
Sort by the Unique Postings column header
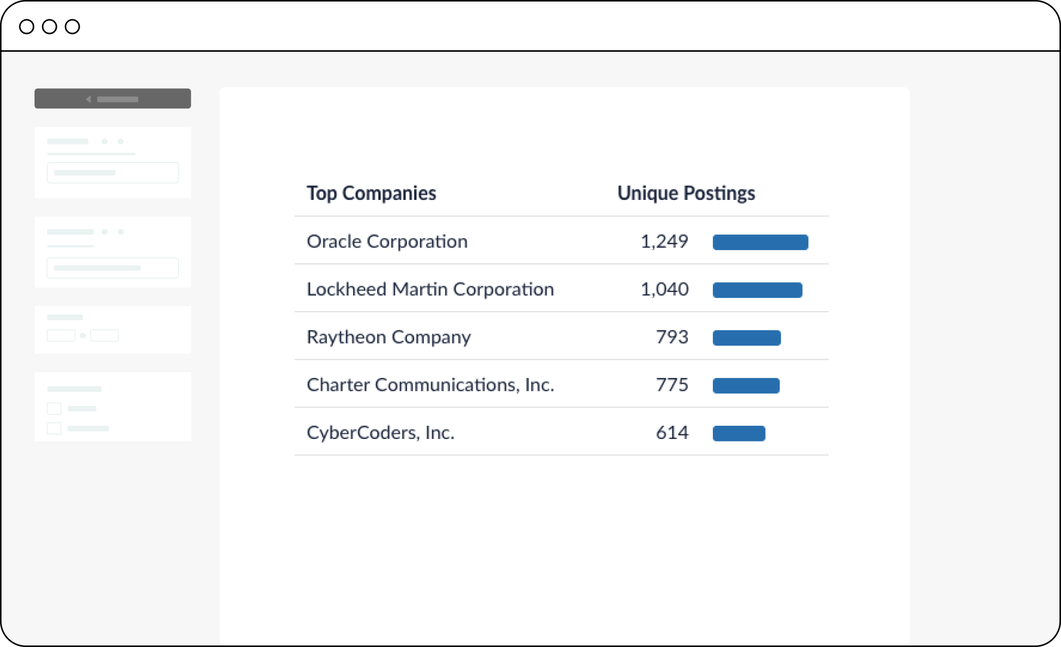pyautogui.click(x=686, y=193)
